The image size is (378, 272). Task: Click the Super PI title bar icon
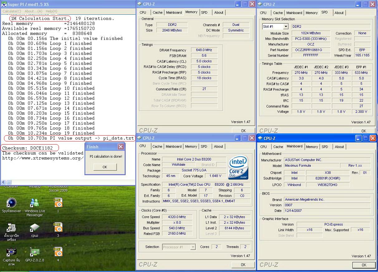(x=4, y=4)
